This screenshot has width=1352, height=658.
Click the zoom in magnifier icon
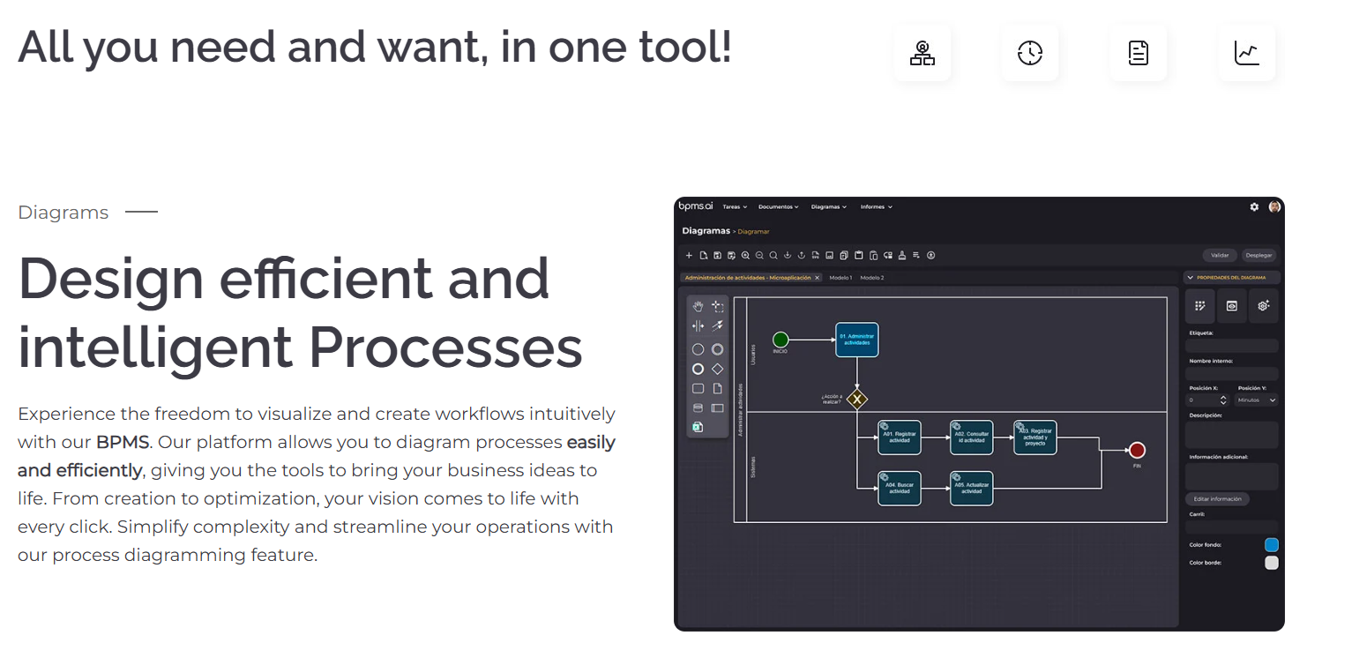tap(745, 256)
